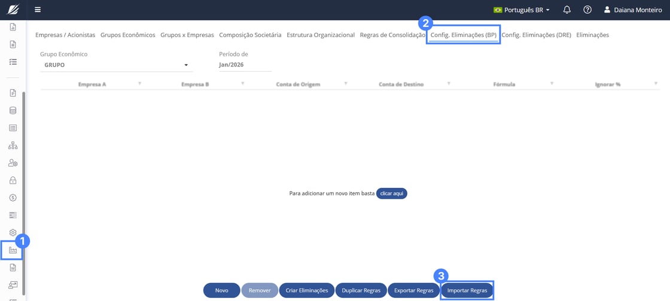The height and width of the screenshot is (301, 670).
Task: Click the Novo button
Action: 222,290
